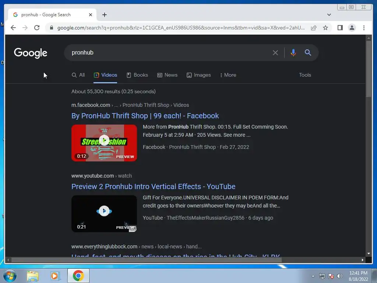Open the Tools filter options
This screenshot has width=377, height=283.
pyautogui.click(x=305, y=75)
